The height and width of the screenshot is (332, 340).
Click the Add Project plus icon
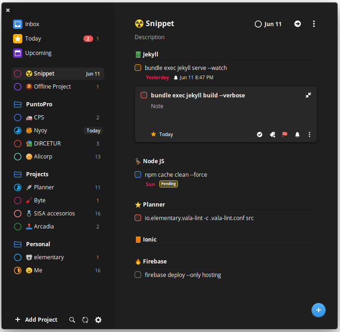[x=18, y=319]
